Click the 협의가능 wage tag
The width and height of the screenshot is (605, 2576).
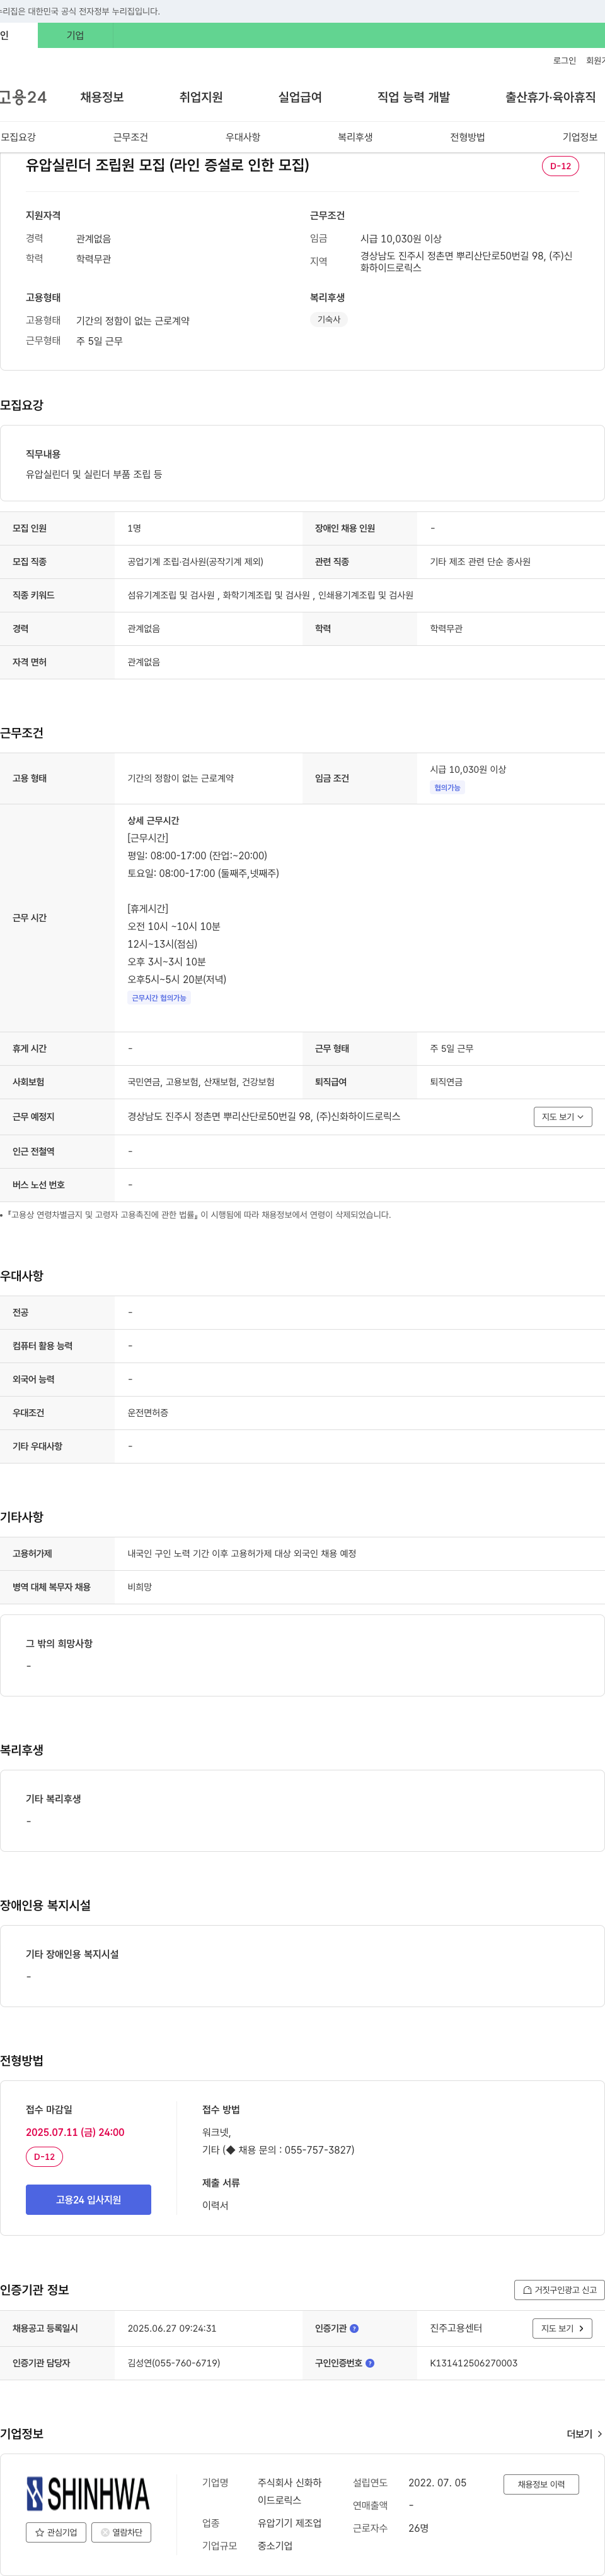(x=447, y=788)
